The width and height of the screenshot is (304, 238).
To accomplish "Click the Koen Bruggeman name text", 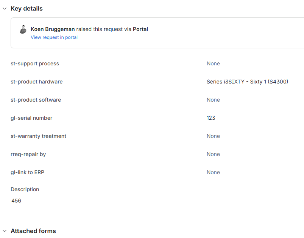I will 53,29.
